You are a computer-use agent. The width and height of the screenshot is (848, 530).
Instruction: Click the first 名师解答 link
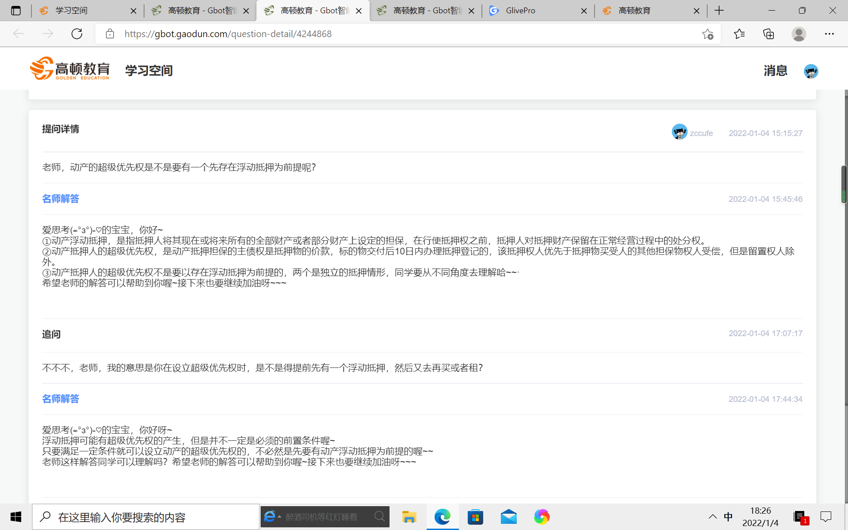(x=60, y=199)
